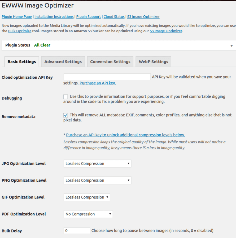This screenshot has width=236, height=238.
Task: Click the Debugging label
Action: (x=12, y=98)
